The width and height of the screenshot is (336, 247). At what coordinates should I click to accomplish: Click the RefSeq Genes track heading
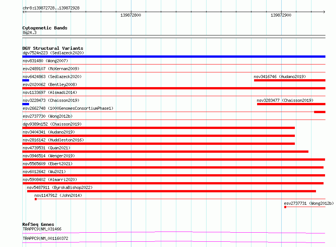[x=38, y=224]
